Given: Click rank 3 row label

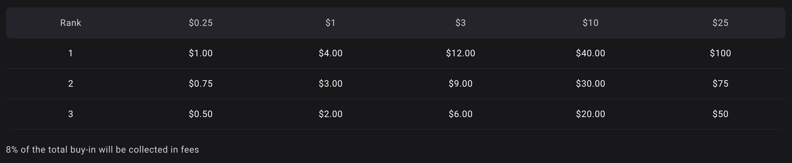Looking at the screenshot, I should coord(70,114).
